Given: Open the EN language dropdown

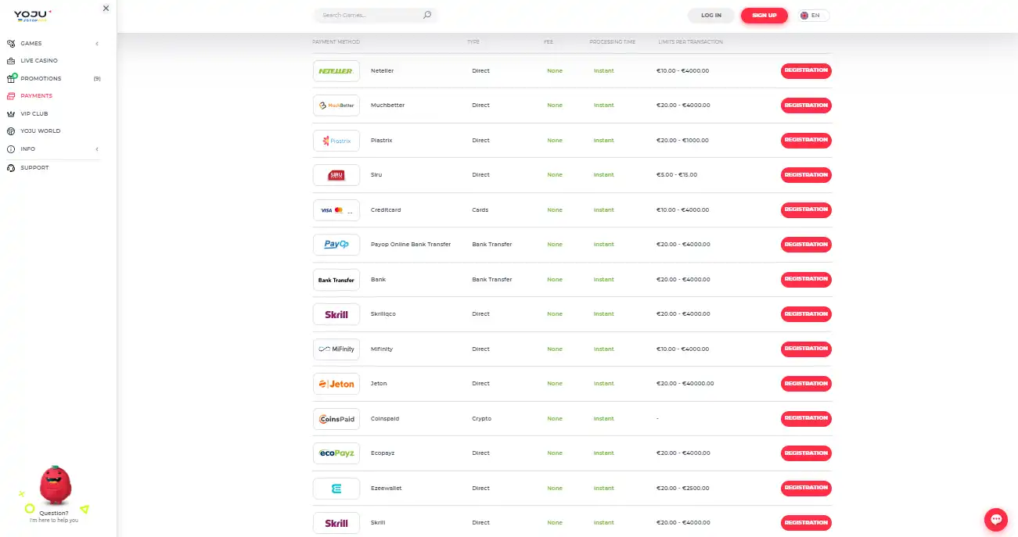Looking at the screenshot, I should pyautogui.click(x=814, y=16).
